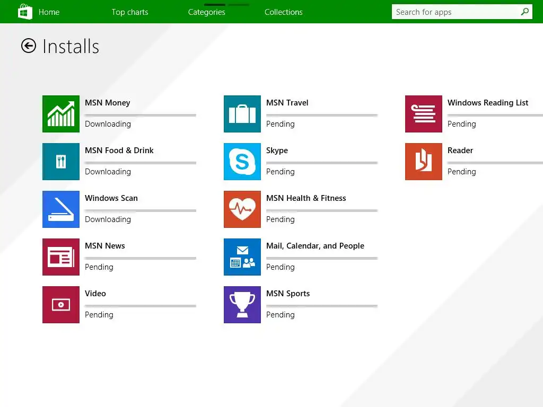543x407 pixels.
Task: Open the Reader app icon
Action: pyautogui.click(x=424, y=162)
